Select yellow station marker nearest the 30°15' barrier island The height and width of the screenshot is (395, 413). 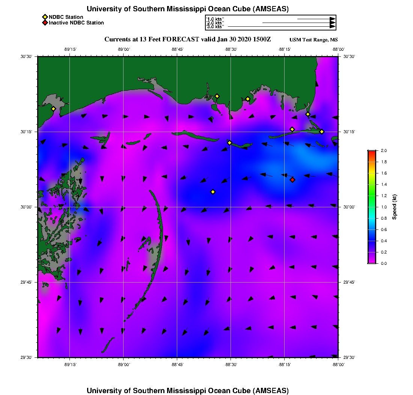229,143
